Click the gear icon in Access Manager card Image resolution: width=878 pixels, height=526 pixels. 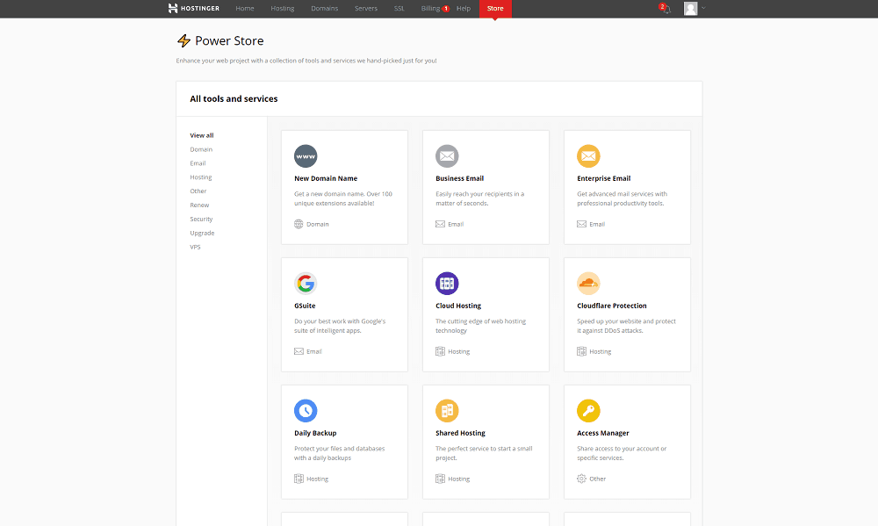tap(582, 479)
